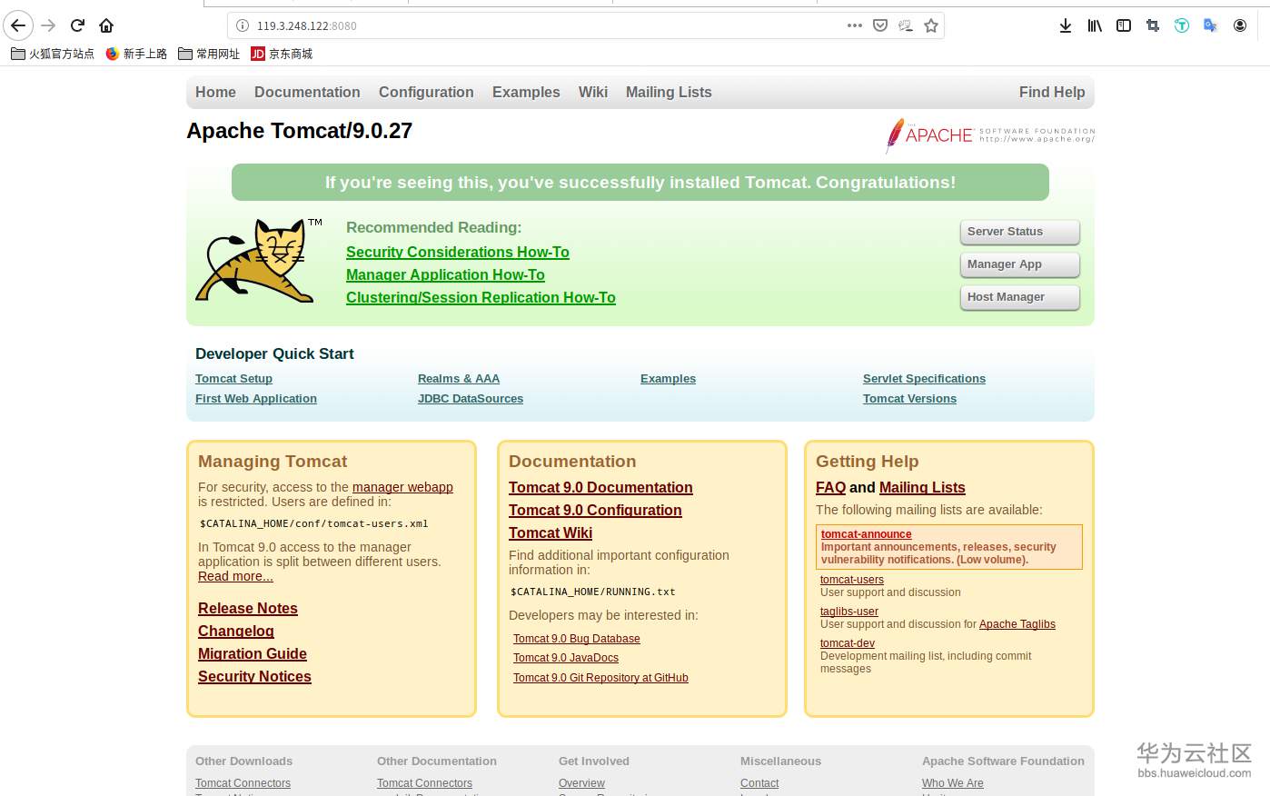1270x796 pixels.
Task: Open Find Help in the navigation bar
Action: tap(1052, 92)
